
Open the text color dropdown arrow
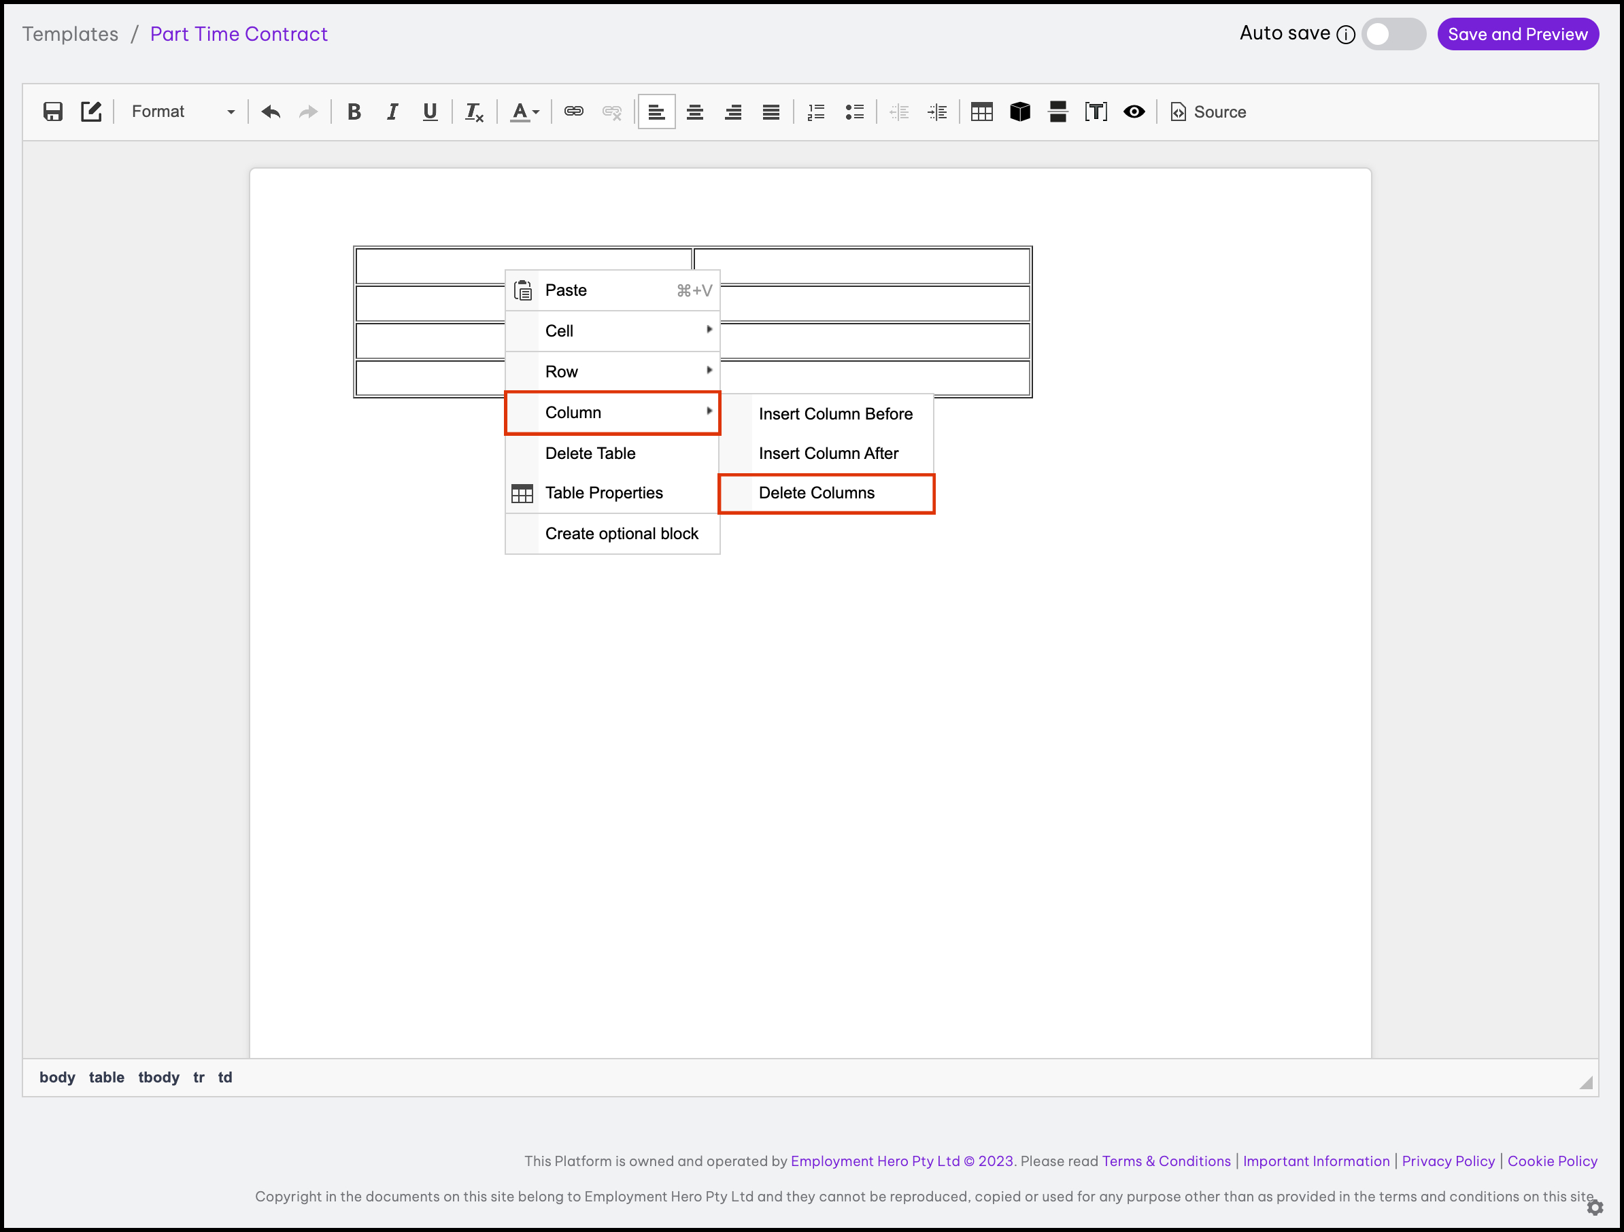[536, 112]
